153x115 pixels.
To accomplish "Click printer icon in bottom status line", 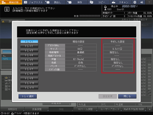I will click(x=12, y=113).
